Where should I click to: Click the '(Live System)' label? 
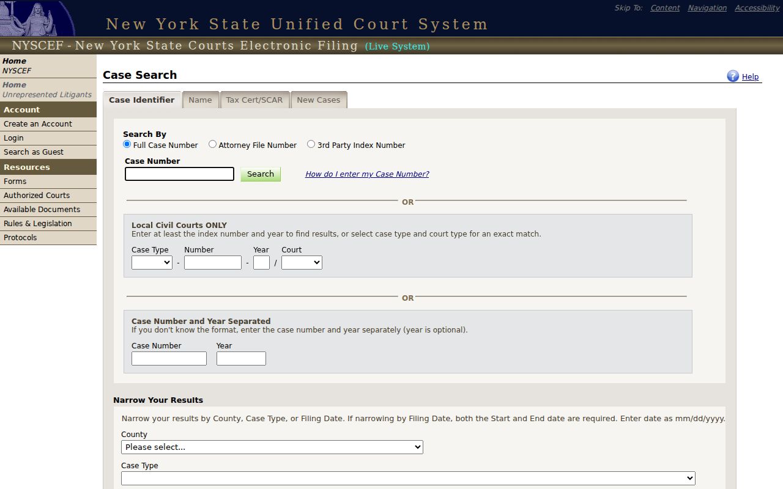click(397, 46)
